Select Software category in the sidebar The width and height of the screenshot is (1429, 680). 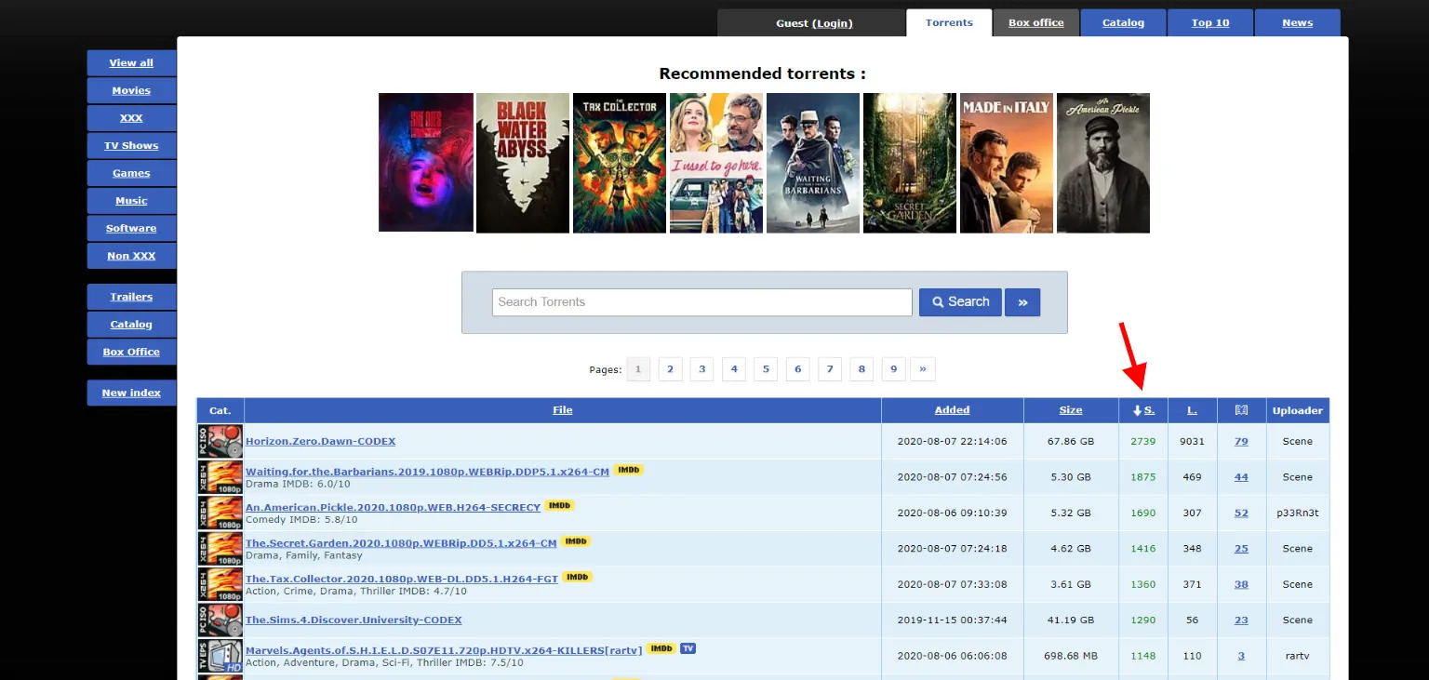click(131, 228)
